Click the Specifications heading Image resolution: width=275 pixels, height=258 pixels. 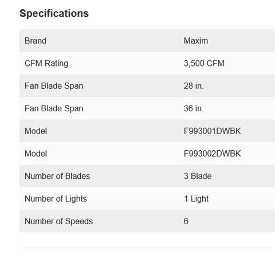[54, 14]
